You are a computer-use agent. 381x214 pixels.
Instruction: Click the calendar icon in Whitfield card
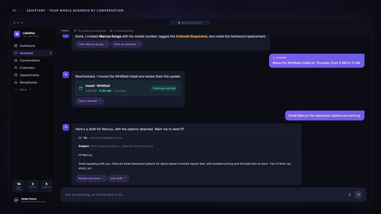pyautogui.click(x=81, y=88)
